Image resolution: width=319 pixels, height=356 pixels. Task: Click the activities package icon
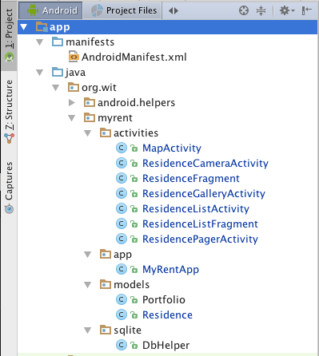tap(106, 133)
